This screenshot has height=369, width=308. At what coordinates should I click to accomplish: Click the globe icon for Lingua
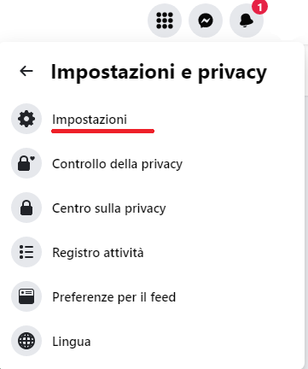pos(26,341)
